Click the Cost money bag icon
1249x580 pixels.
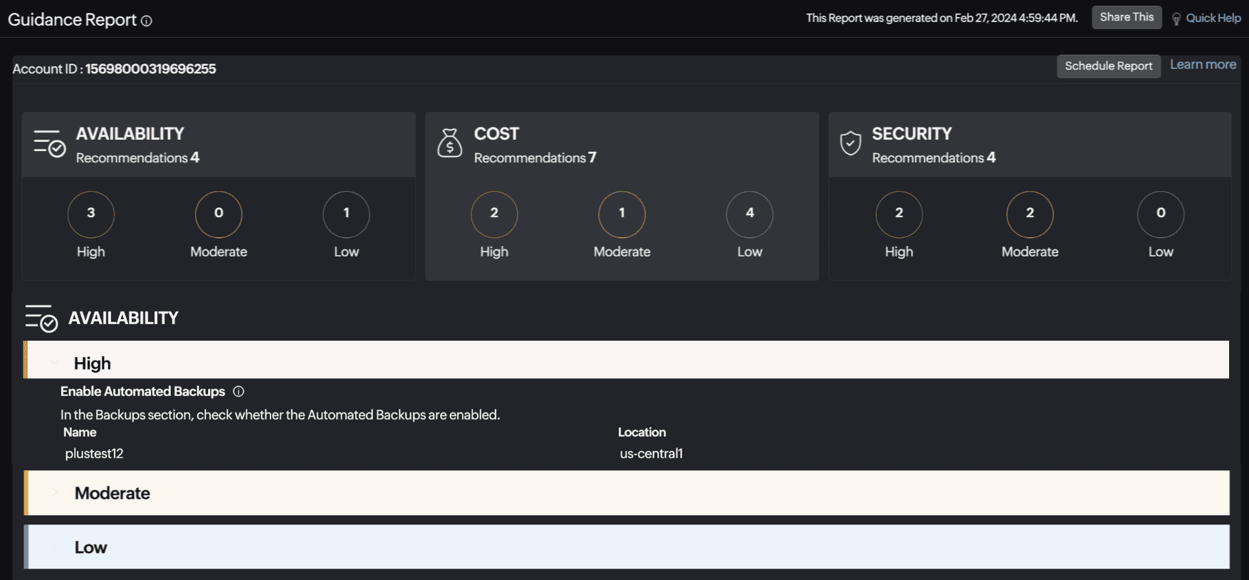point(449,143)
